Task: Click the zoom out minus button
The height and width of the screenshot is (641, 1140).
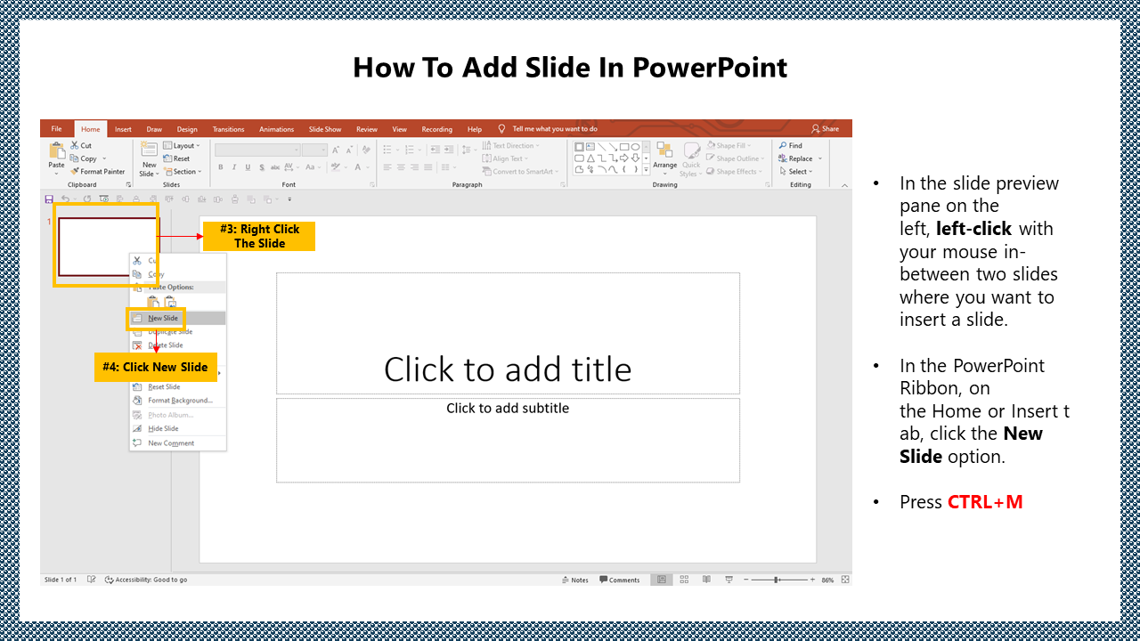Action: [746, 580]
